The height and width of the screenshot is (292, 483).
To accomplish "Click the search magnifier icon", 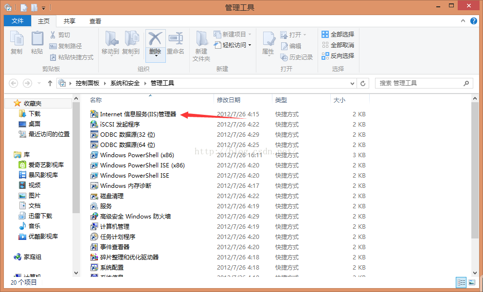I will (466, 83).
